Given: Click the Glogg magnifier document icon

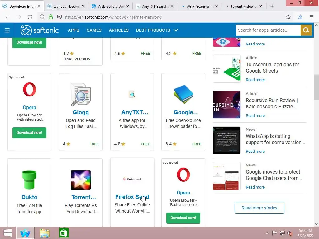Looking at the screenshot, I should 81,95.
